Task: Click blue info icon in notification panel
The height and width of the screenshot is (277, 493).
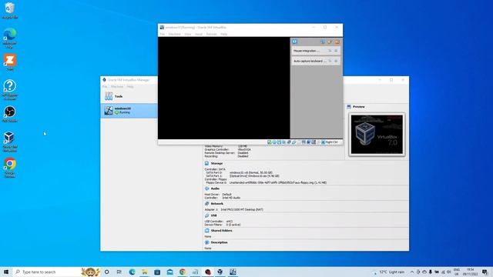Action: [x=294, y=42]
